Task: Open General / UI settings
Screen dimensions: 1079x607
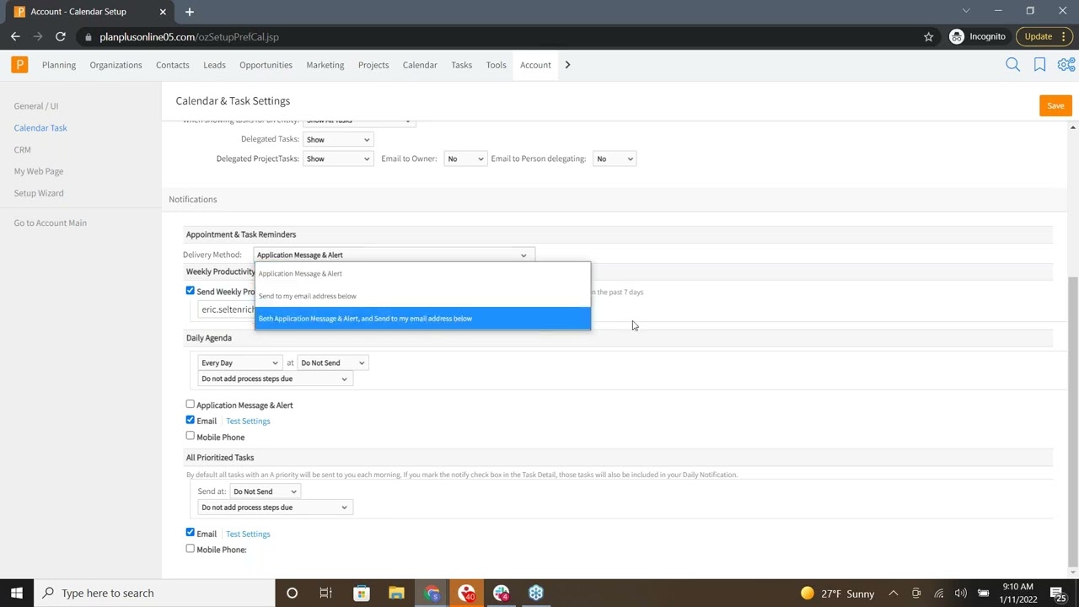Action: point(36,106)
